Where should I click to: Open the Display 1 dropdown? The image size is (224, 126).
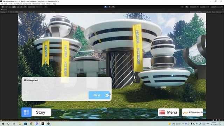4,12
